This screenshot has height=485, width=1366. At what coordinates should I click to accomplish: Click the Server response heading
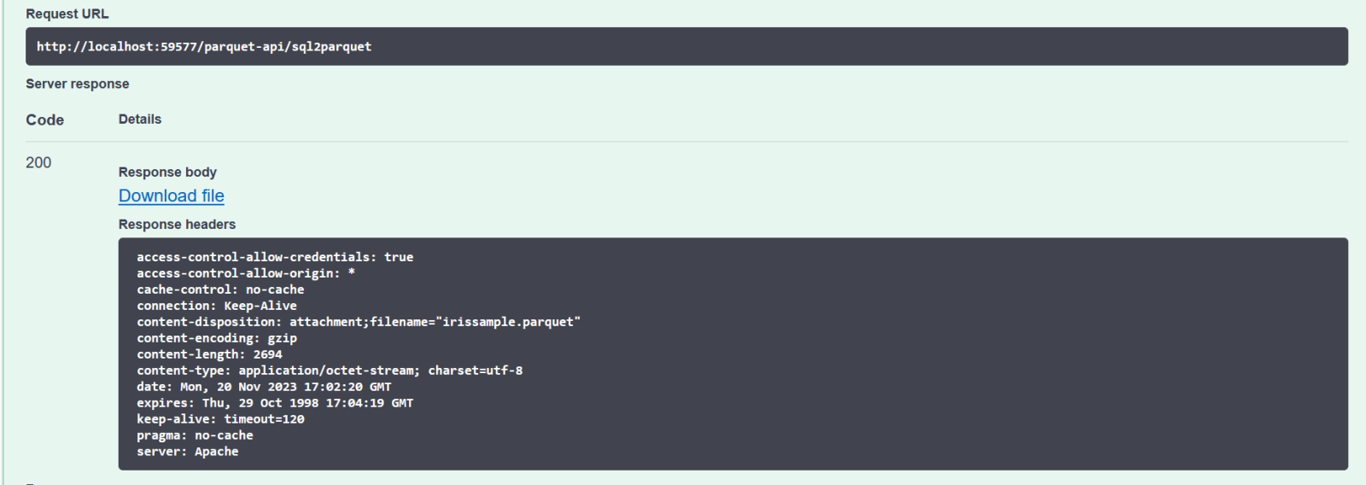(x=77, y=84)
